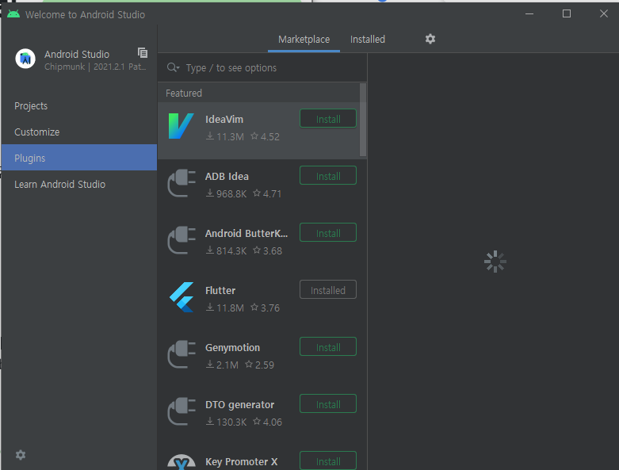The height and width of the screenshot is (470, 619).
Task: Click the Android ButterKnife plugin plug icon
Action: [181, 240]
